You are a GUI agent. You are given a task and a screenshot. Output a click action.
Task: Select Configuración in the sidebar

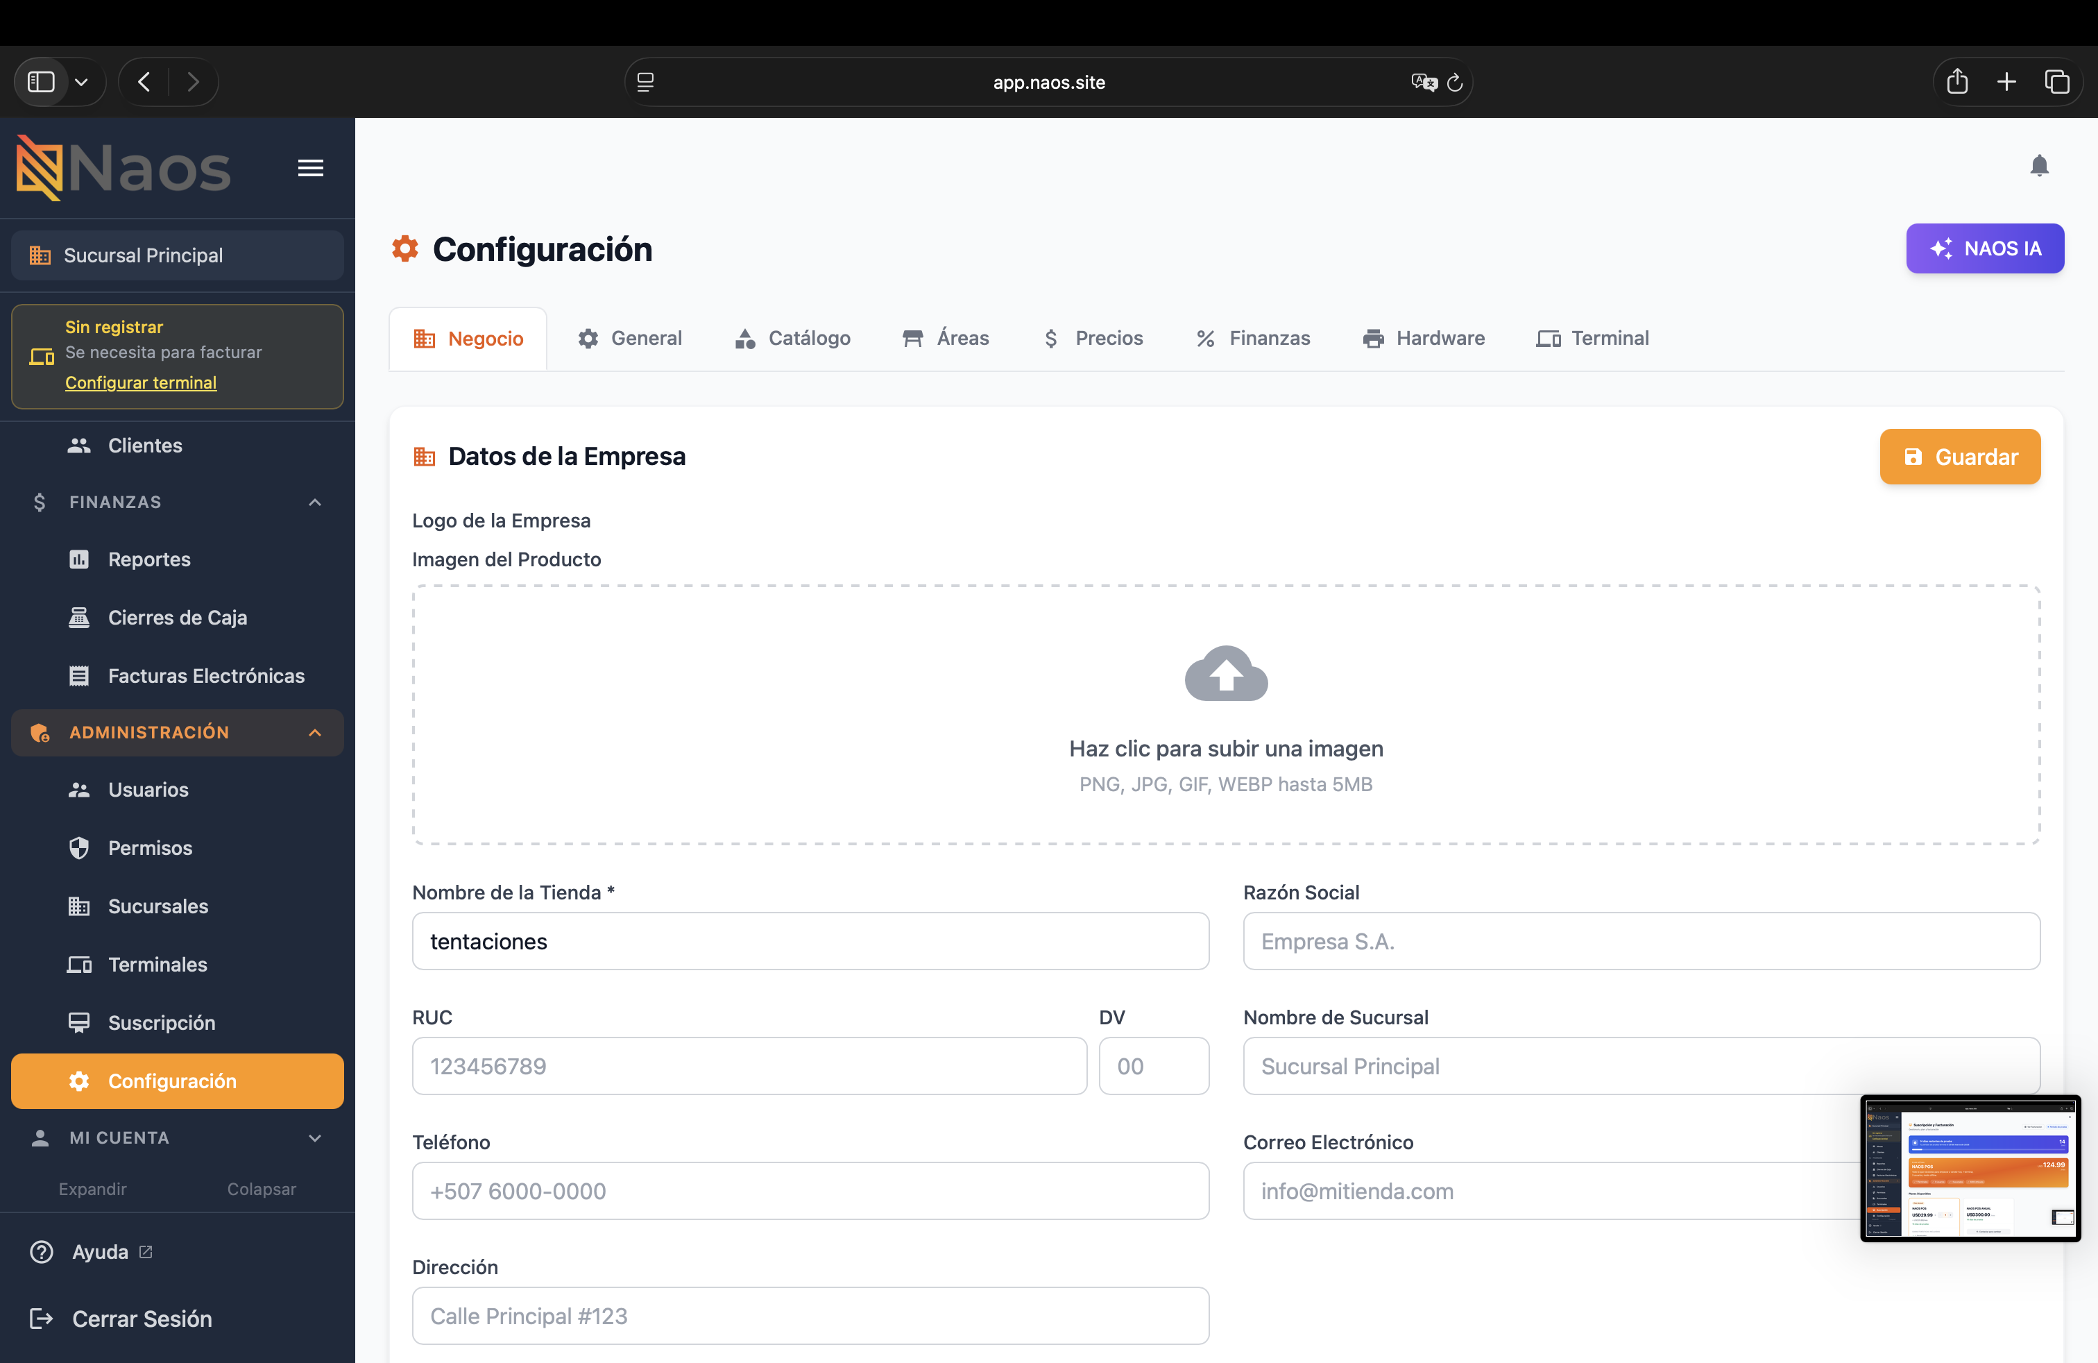click(x=177, y=1080)
